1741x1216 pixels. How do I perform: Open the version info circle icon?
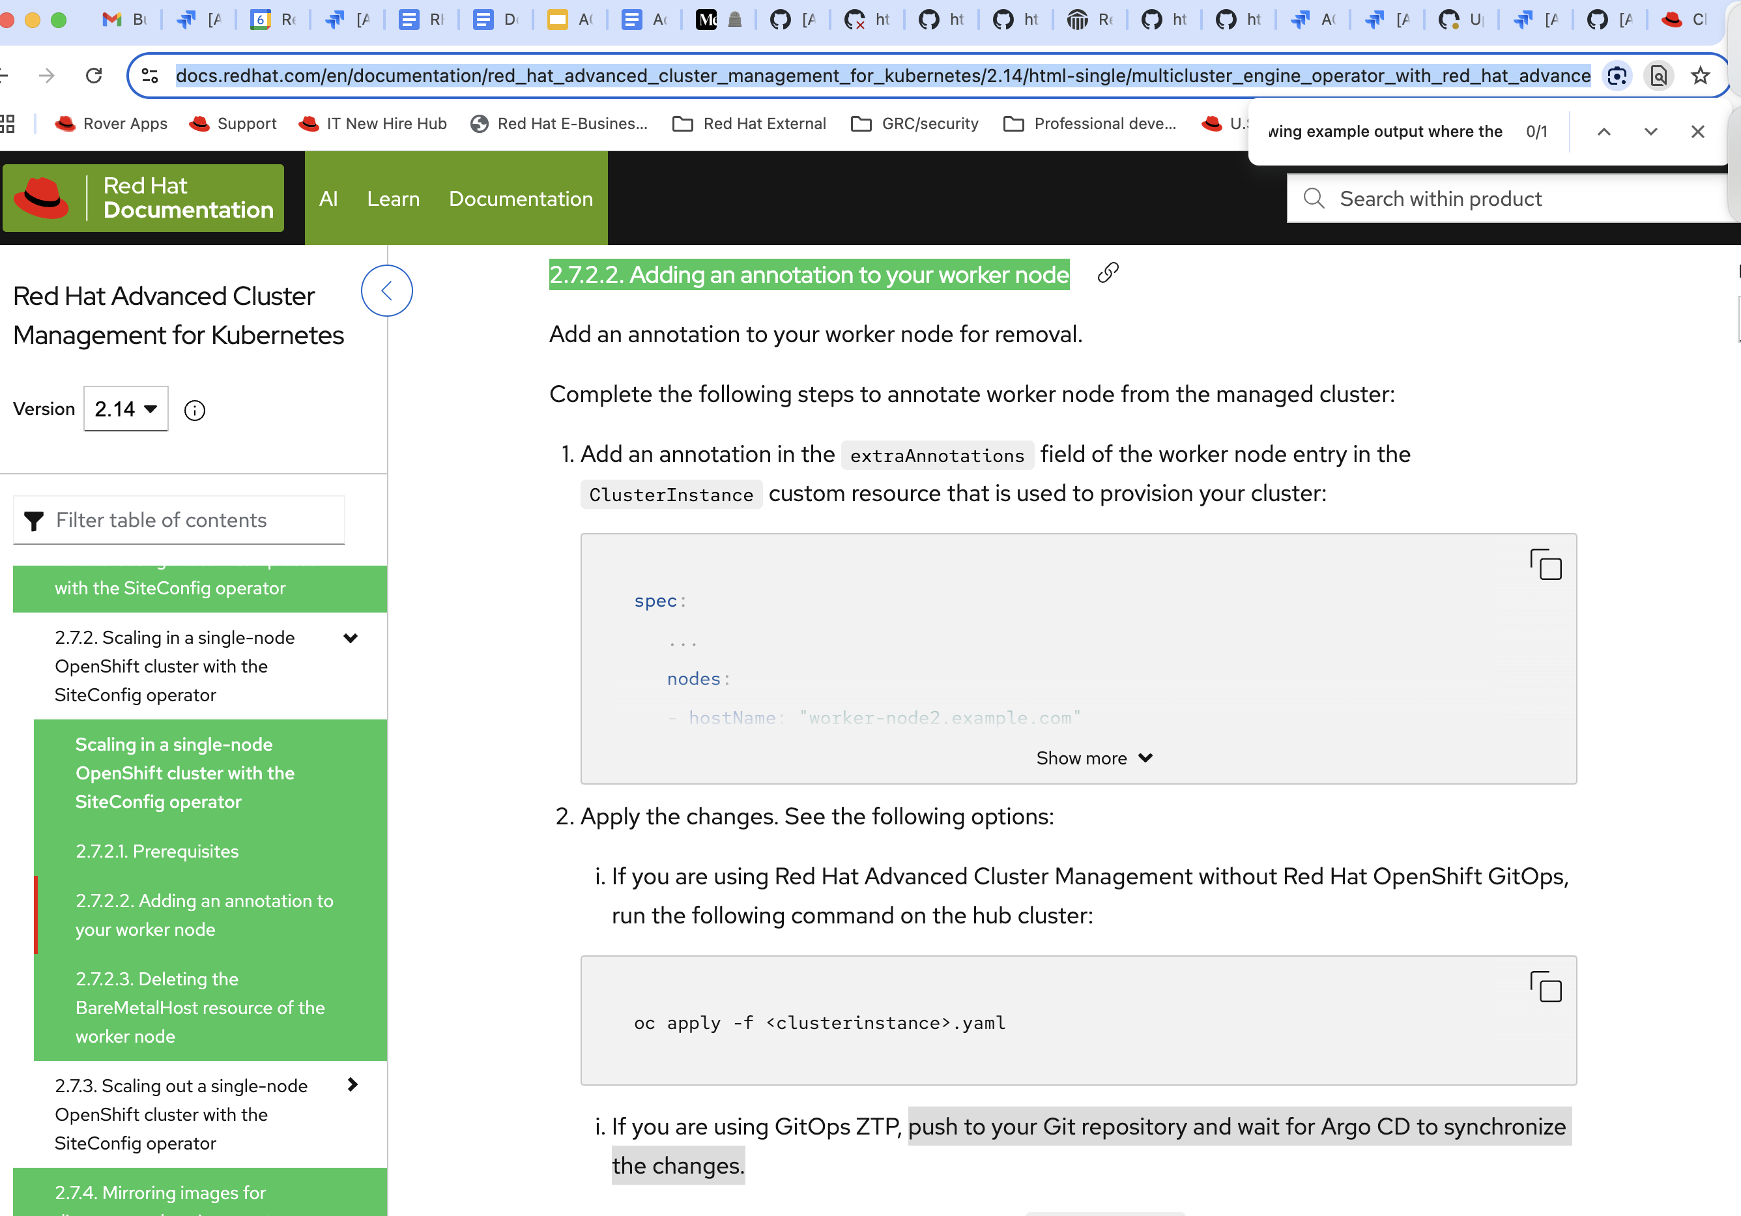tap(195, 411)
